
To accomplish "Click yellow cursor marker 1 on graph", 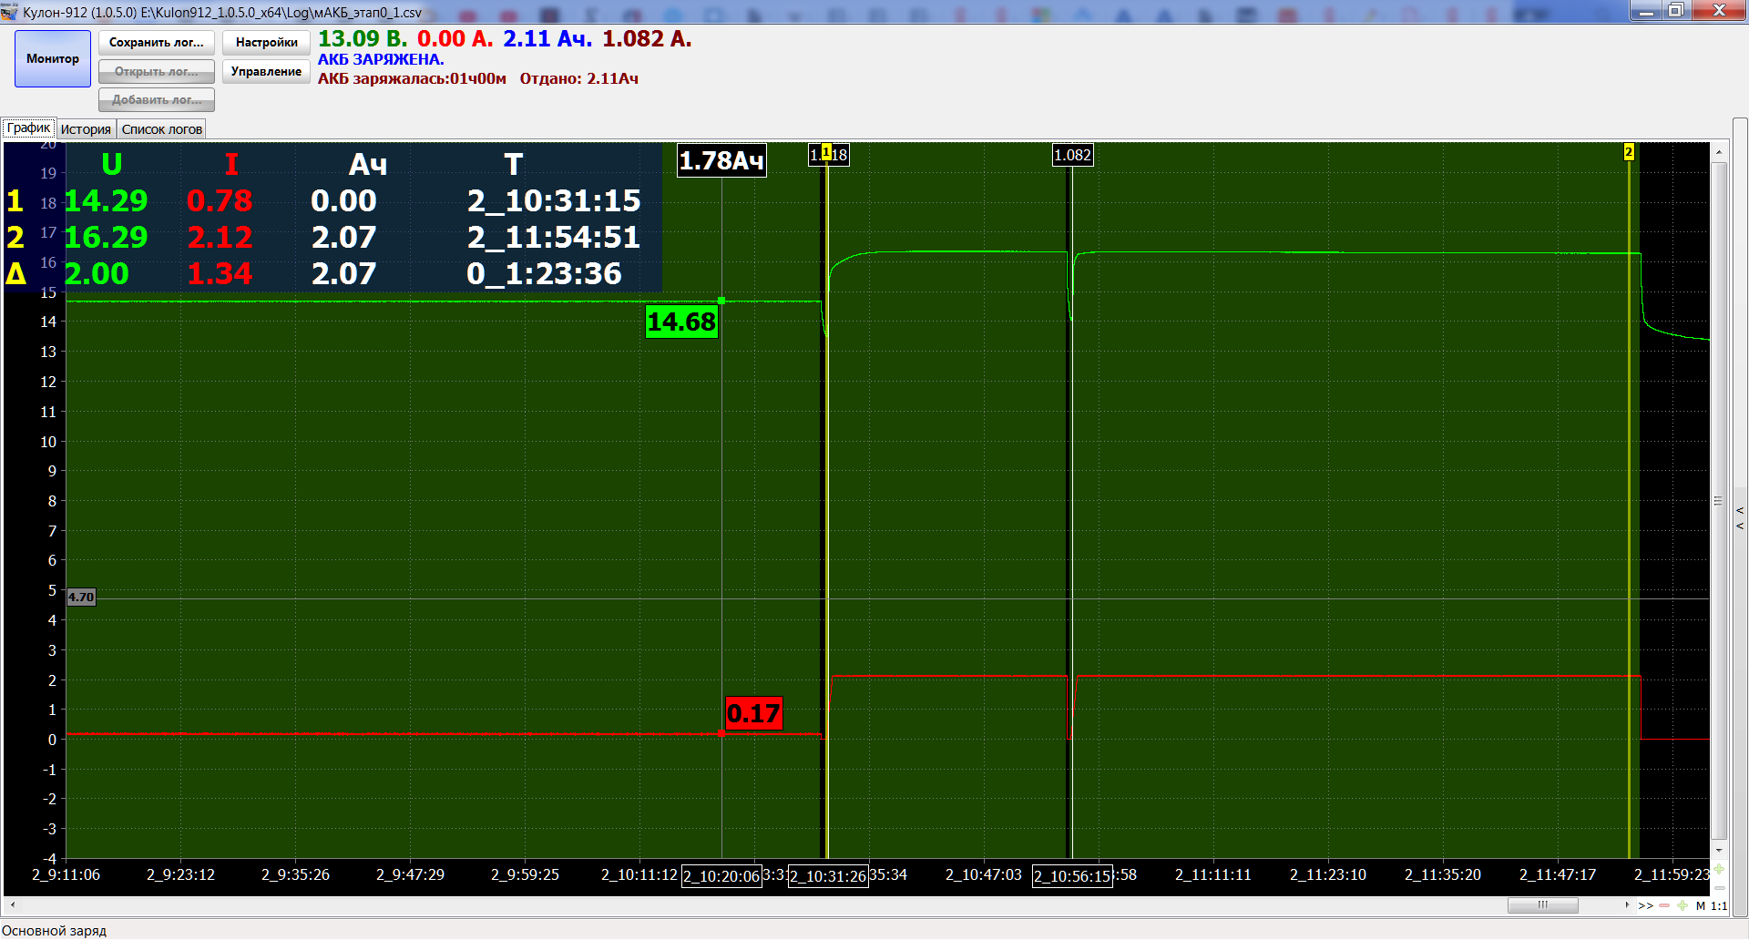I will point(826,152).
